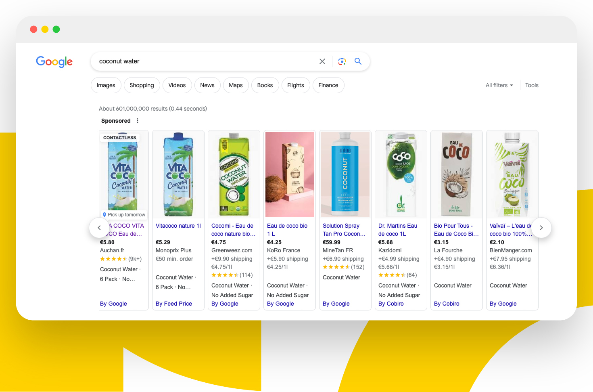This screenshot has width=593, height=392.
Task: Switch to the Shopping tab
Action: (142, 85)
